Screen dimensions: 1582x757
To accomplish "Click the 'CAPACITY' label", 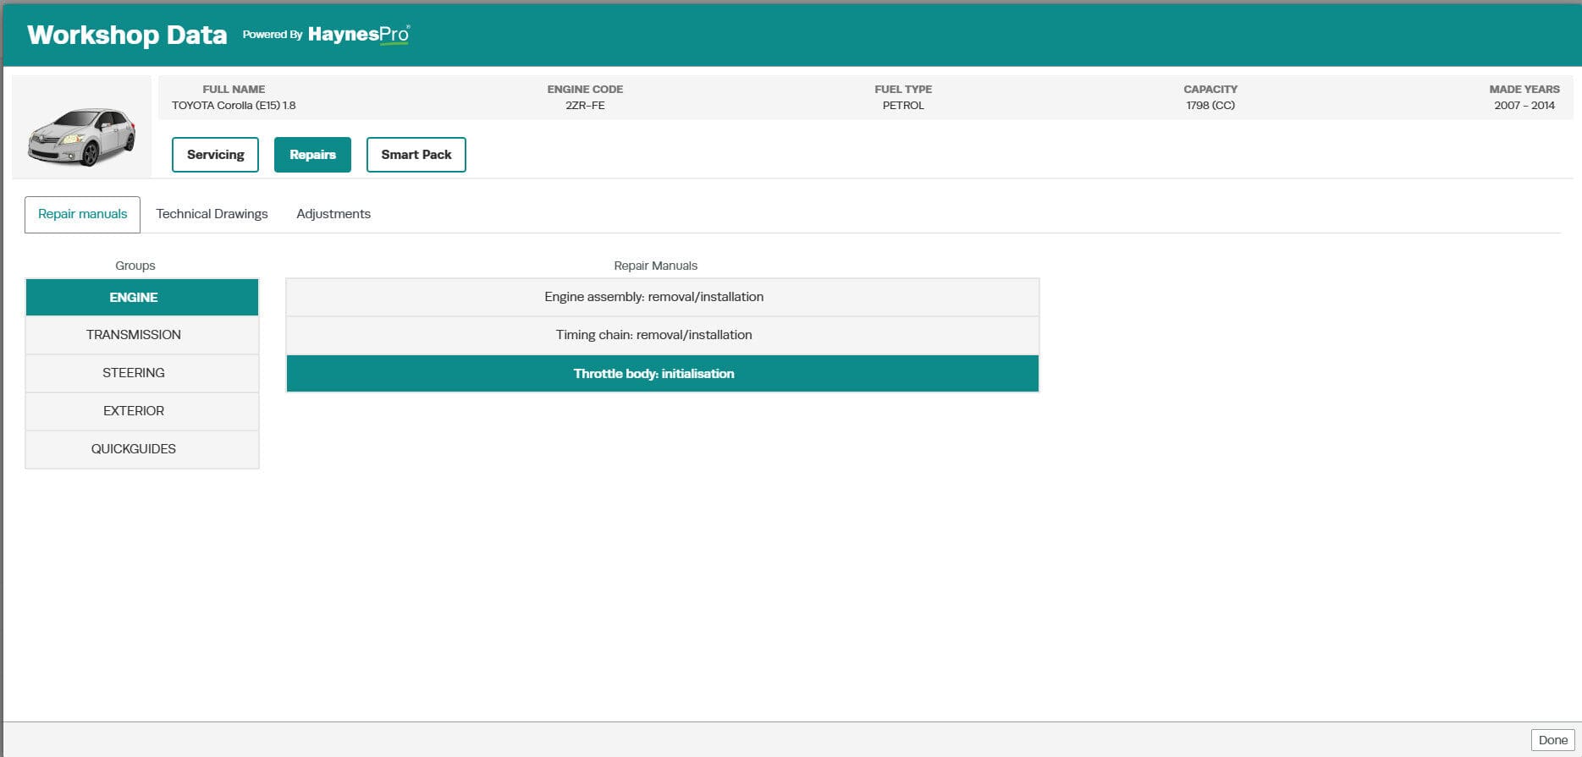I will coord(1210,89).
